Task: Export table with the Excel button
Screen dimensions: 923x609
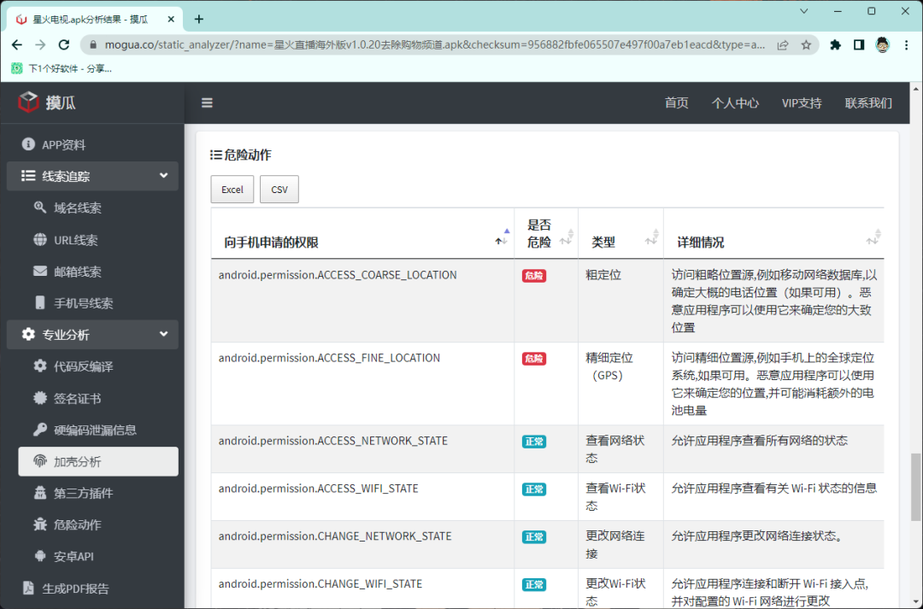Action: [232, 190]
